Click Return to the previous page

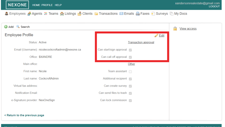click(x=24, y=115)
